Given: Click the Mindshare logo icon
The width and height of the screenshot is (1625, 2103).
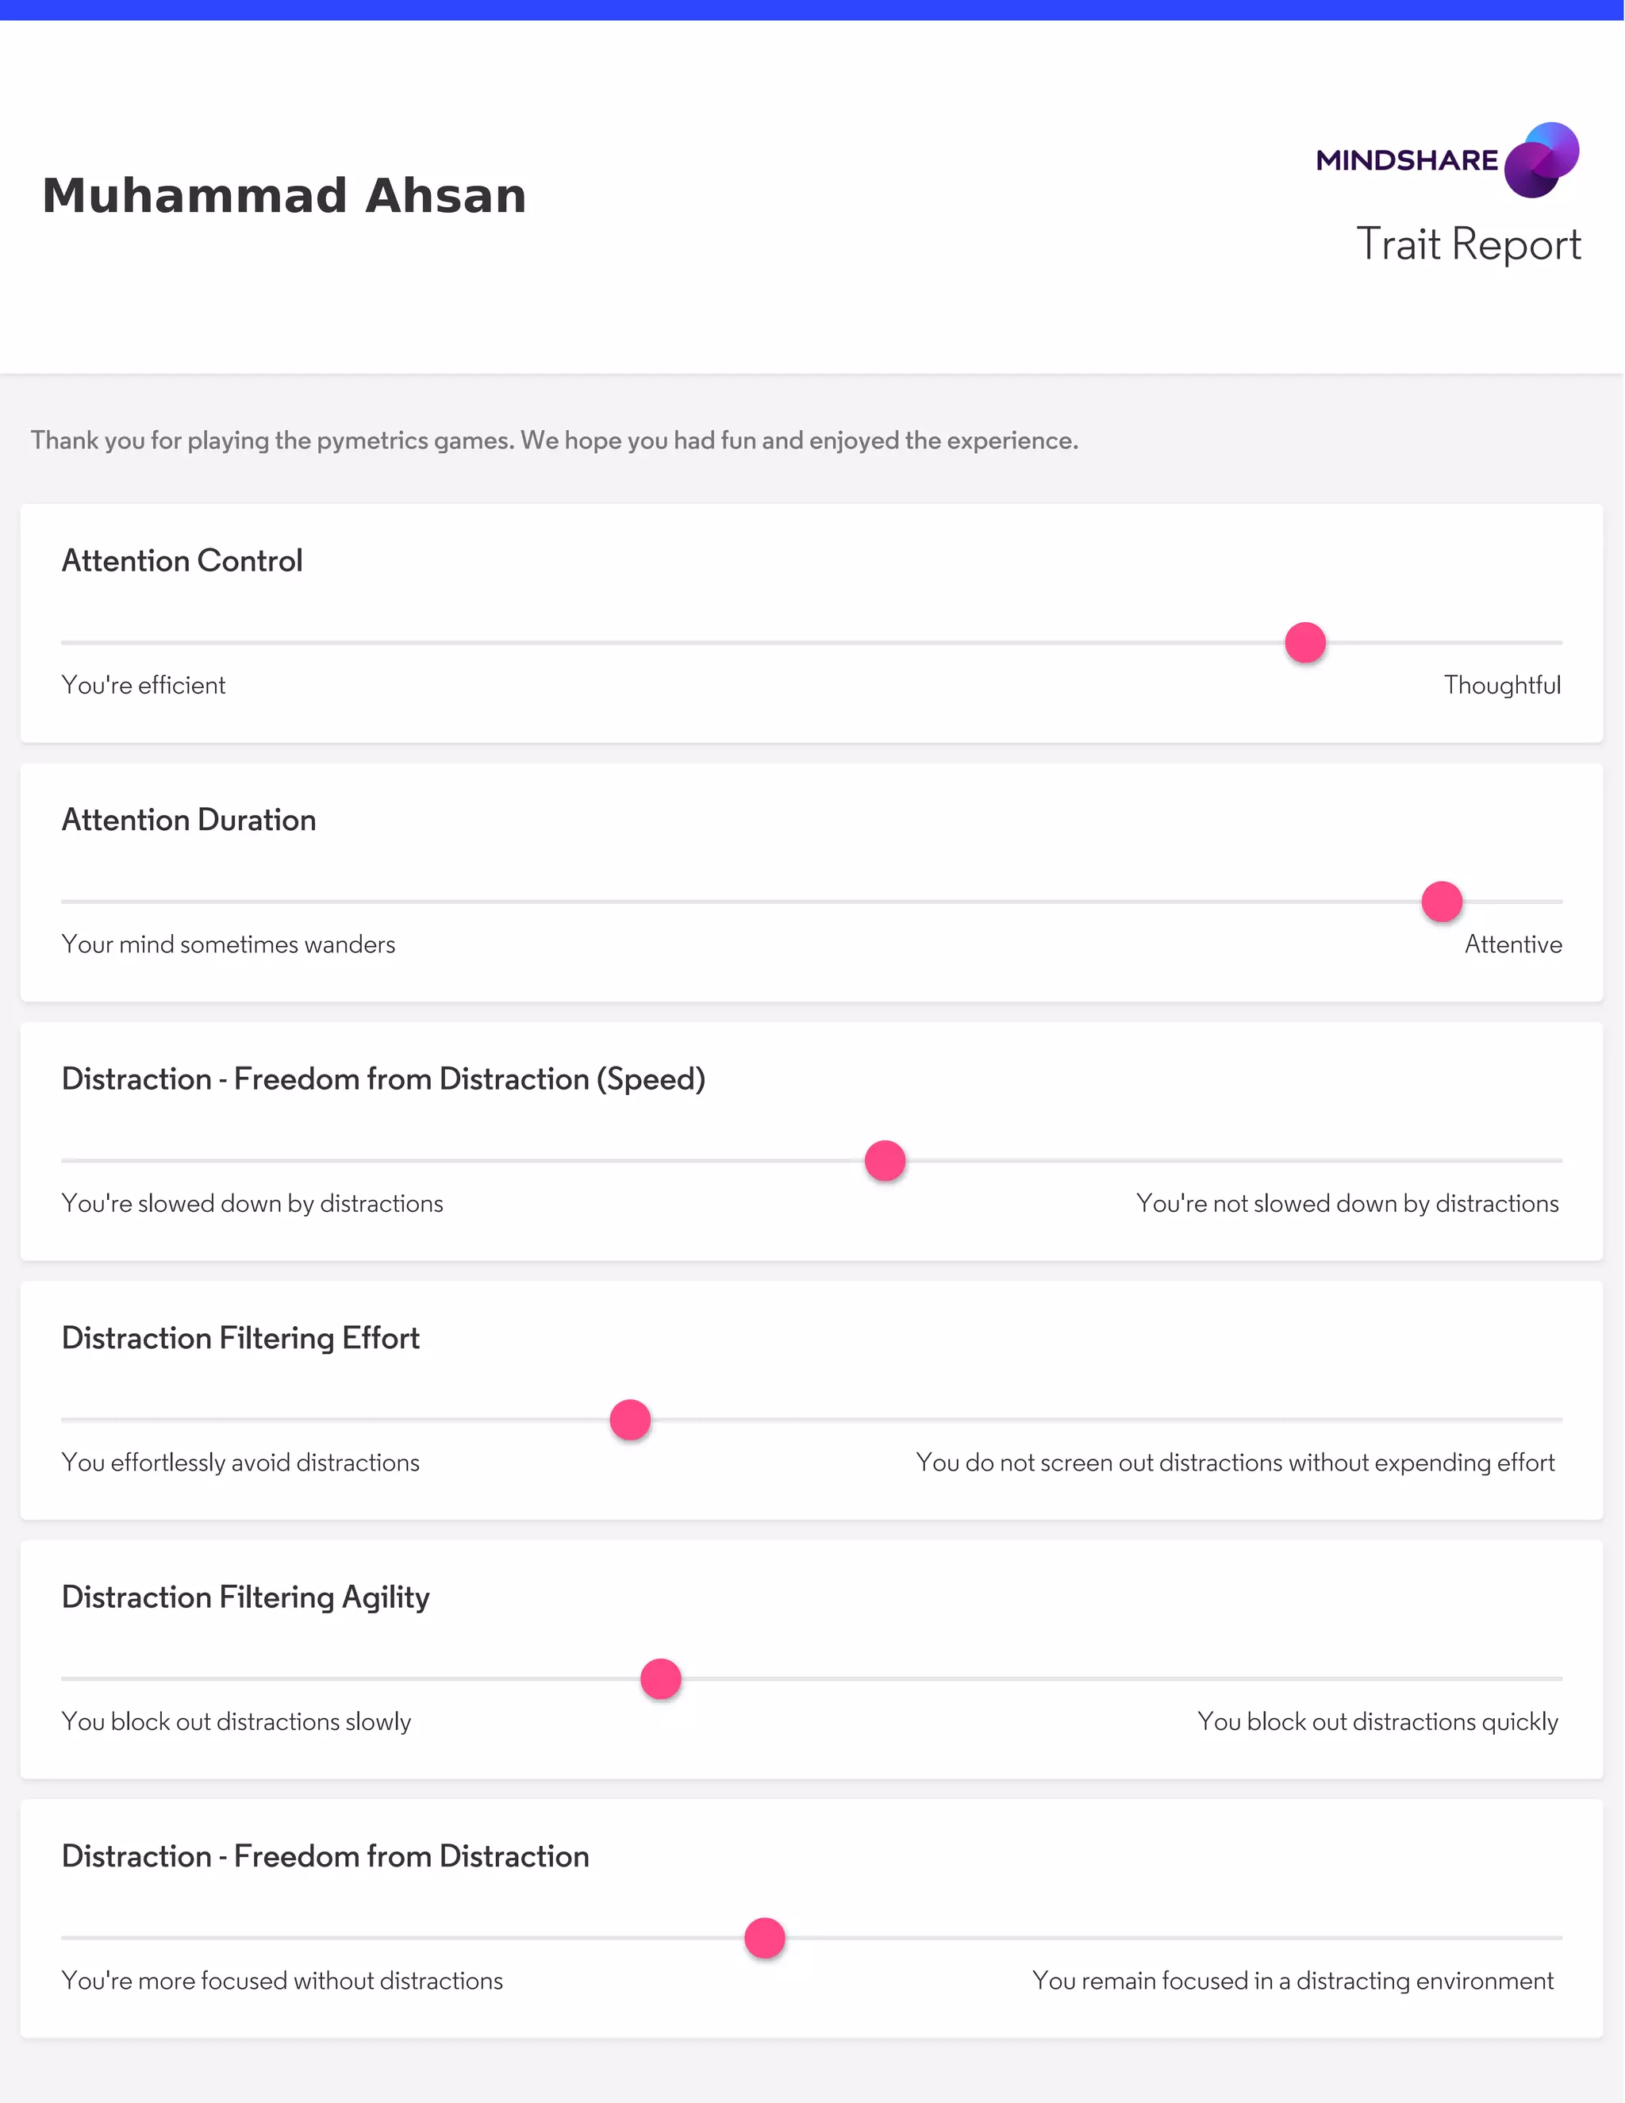Looking at the screenshot, I should [1540, 160].
